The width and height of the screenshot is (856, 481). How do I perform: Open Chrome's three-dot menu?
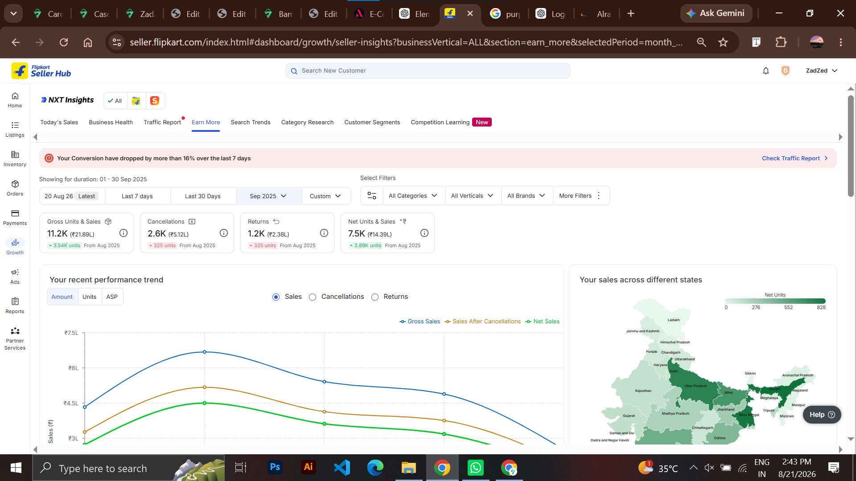[x=841, y=42]
